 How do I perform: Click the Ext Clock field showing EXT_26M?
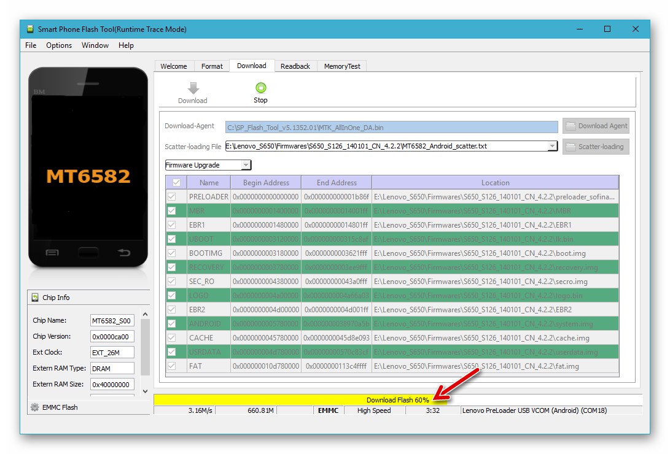(112, 352)
